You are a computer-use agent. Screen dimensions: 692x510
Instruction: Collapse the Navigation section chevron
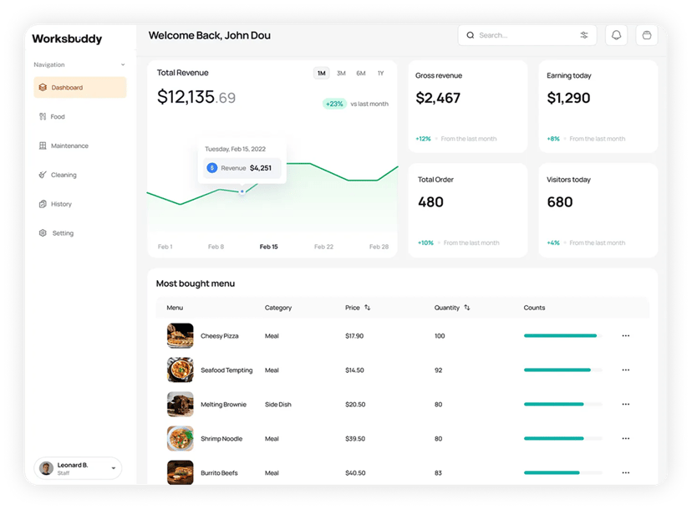tap(123, 65)
